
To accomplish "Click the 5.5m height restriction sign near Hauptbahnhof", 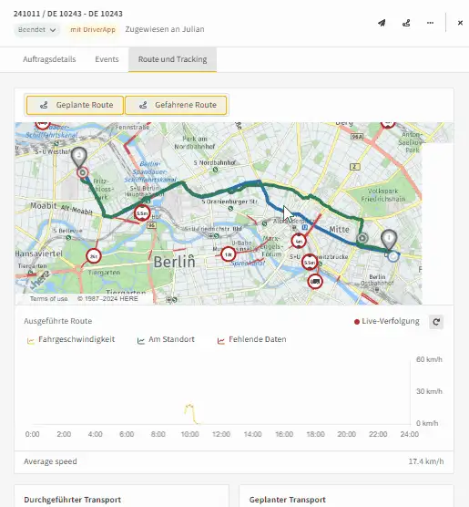I will 142,213.
